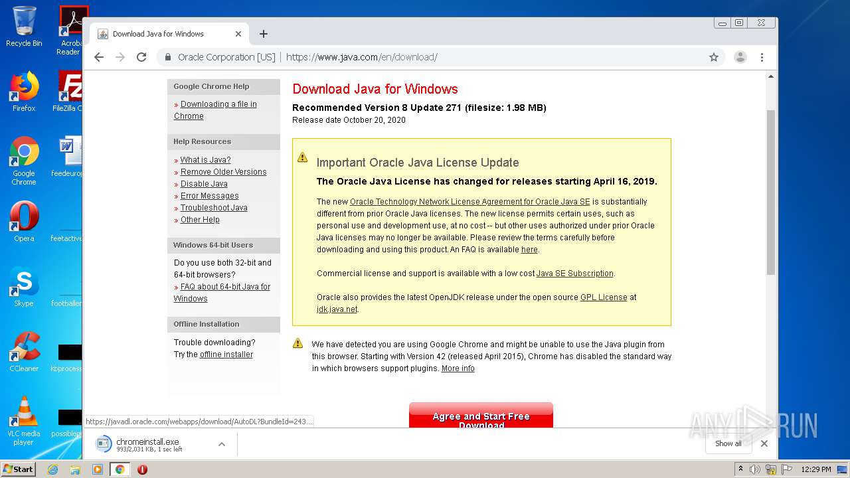Open the GPL License link

coord(604,297)
